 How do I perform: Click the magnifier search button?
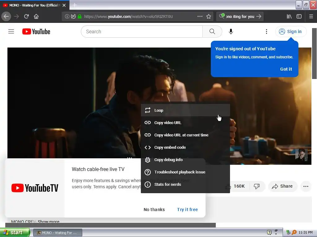pos(212,31)
